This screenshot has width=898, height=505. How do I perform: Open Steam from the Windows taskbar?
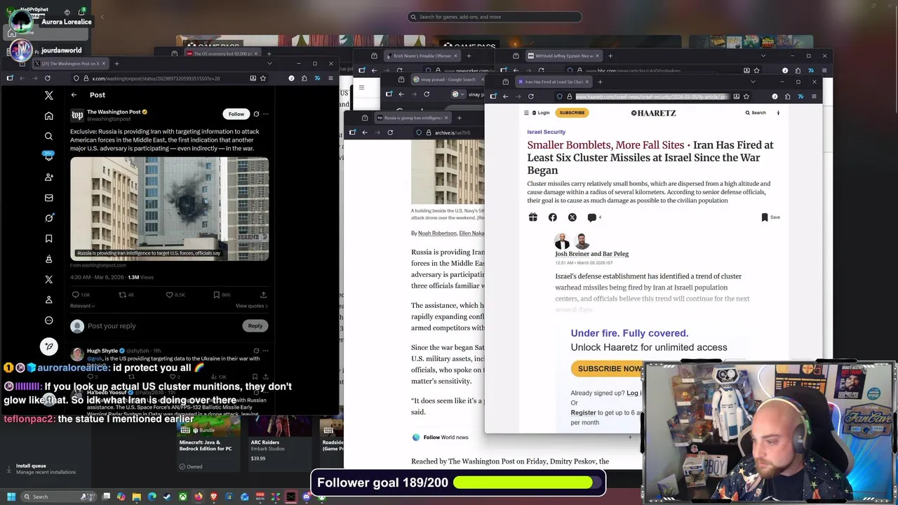coord(167,497)
